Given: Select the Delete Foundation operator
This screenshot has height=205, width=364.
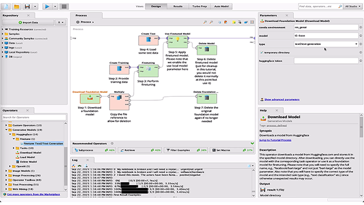Looking at the screenshot, I should pos(206,99).
